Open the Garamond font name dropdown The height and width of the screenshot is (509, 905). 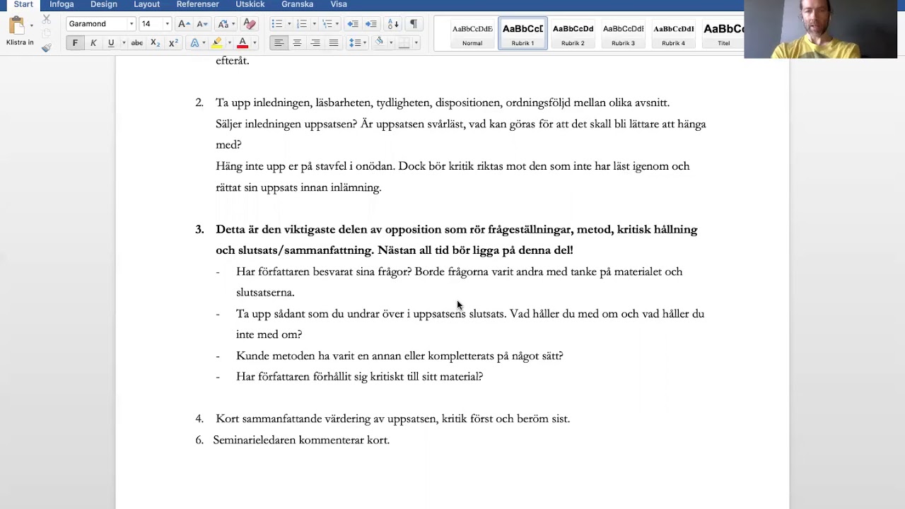(131, 24)
